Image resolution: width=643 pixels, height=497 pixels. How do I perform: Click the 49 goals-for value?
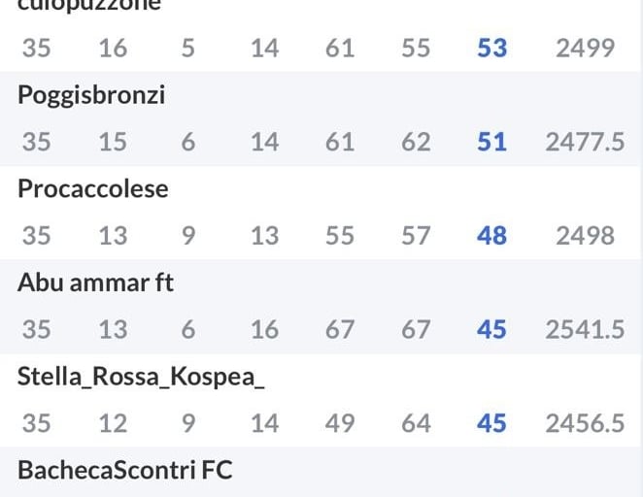tap(340, 424)
